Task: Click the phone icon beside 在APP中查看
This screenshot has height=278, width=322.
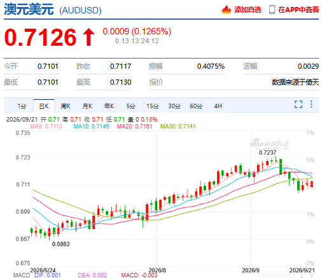Action: [x=272, y=10]
